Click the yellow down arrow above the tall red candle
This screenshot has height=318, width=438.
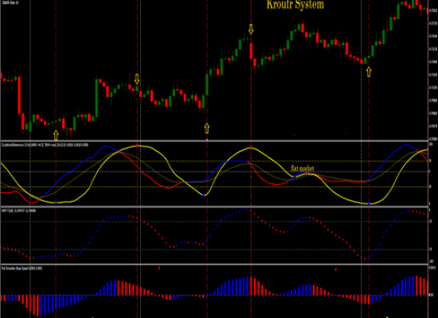(x=251, y=29)
